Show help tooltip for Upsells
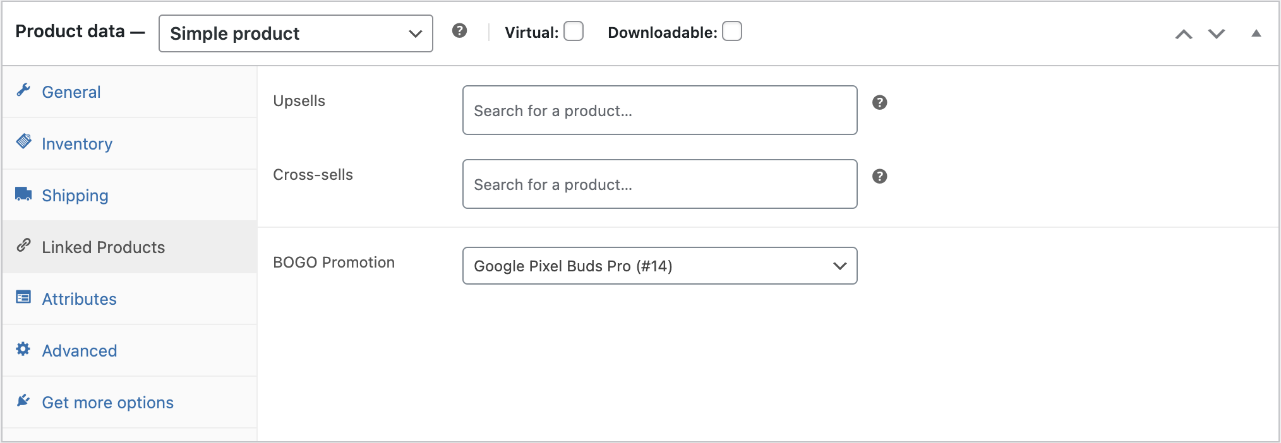1281x443 pixels. coord(879,102)
